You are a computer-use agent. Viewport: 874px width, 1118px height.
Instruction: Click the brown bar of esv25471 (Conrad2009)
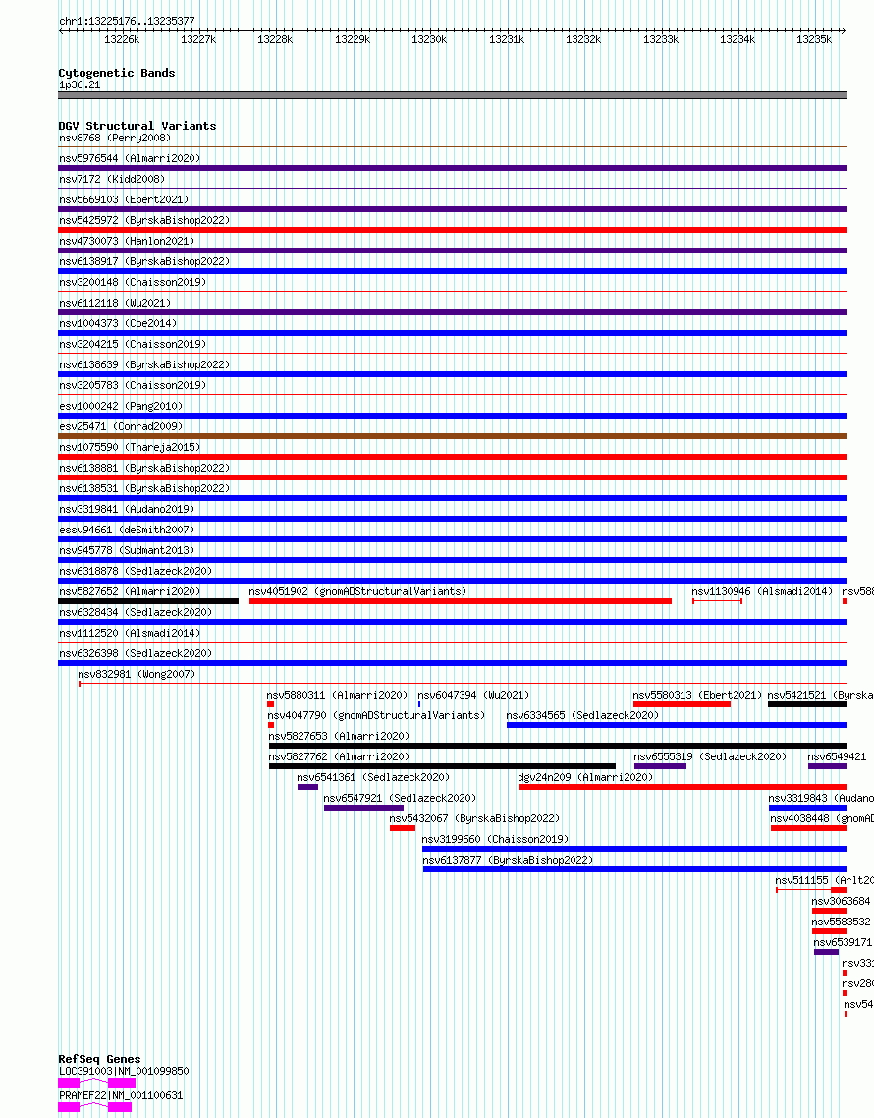(452, 435)
